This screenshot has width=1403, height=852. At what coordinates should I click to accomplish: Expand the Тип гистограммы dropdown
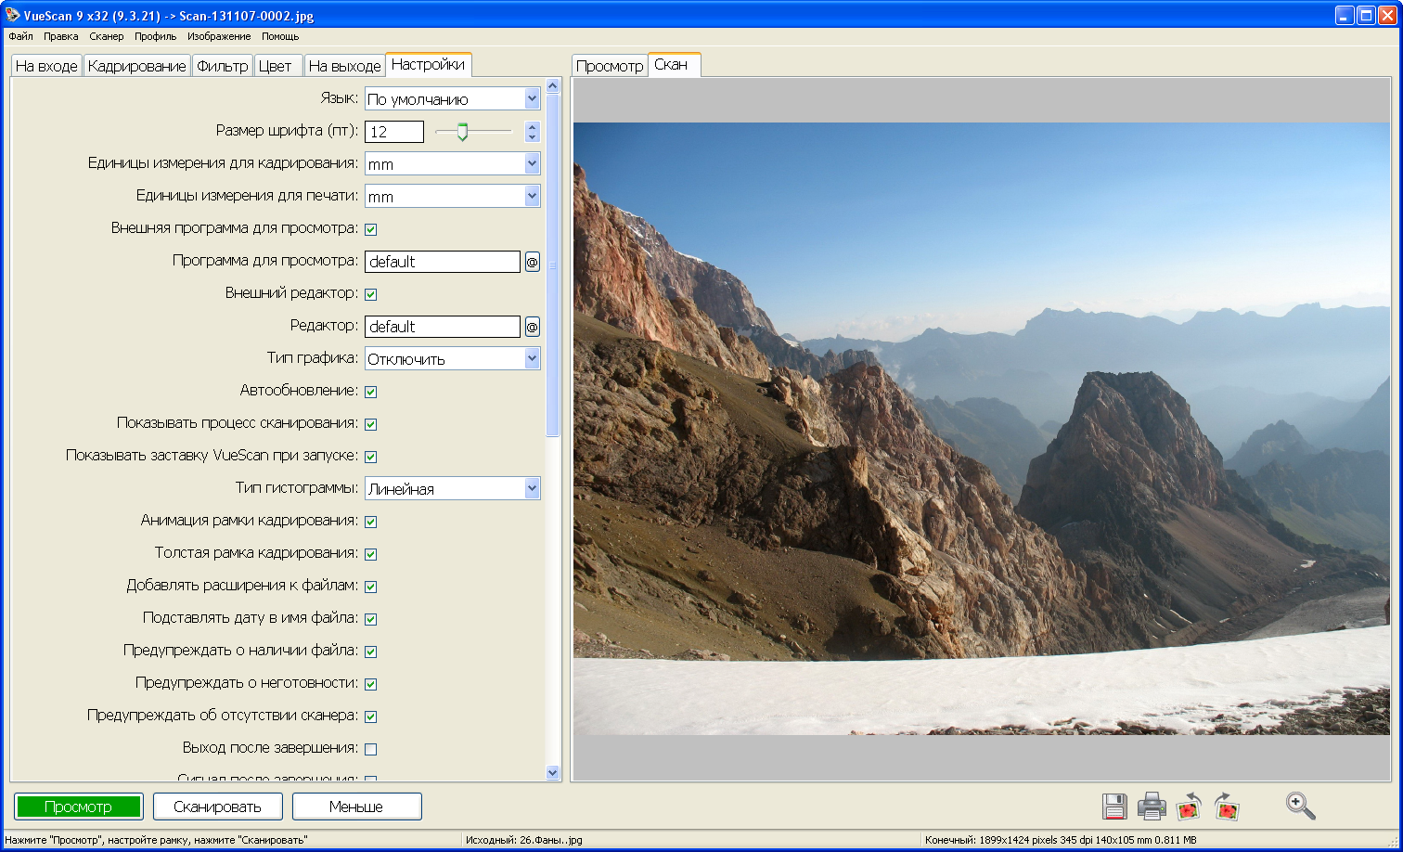coord(532,488)
